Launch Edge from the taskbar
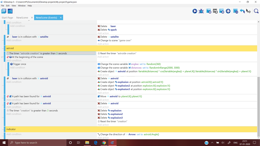 [95, 142]
